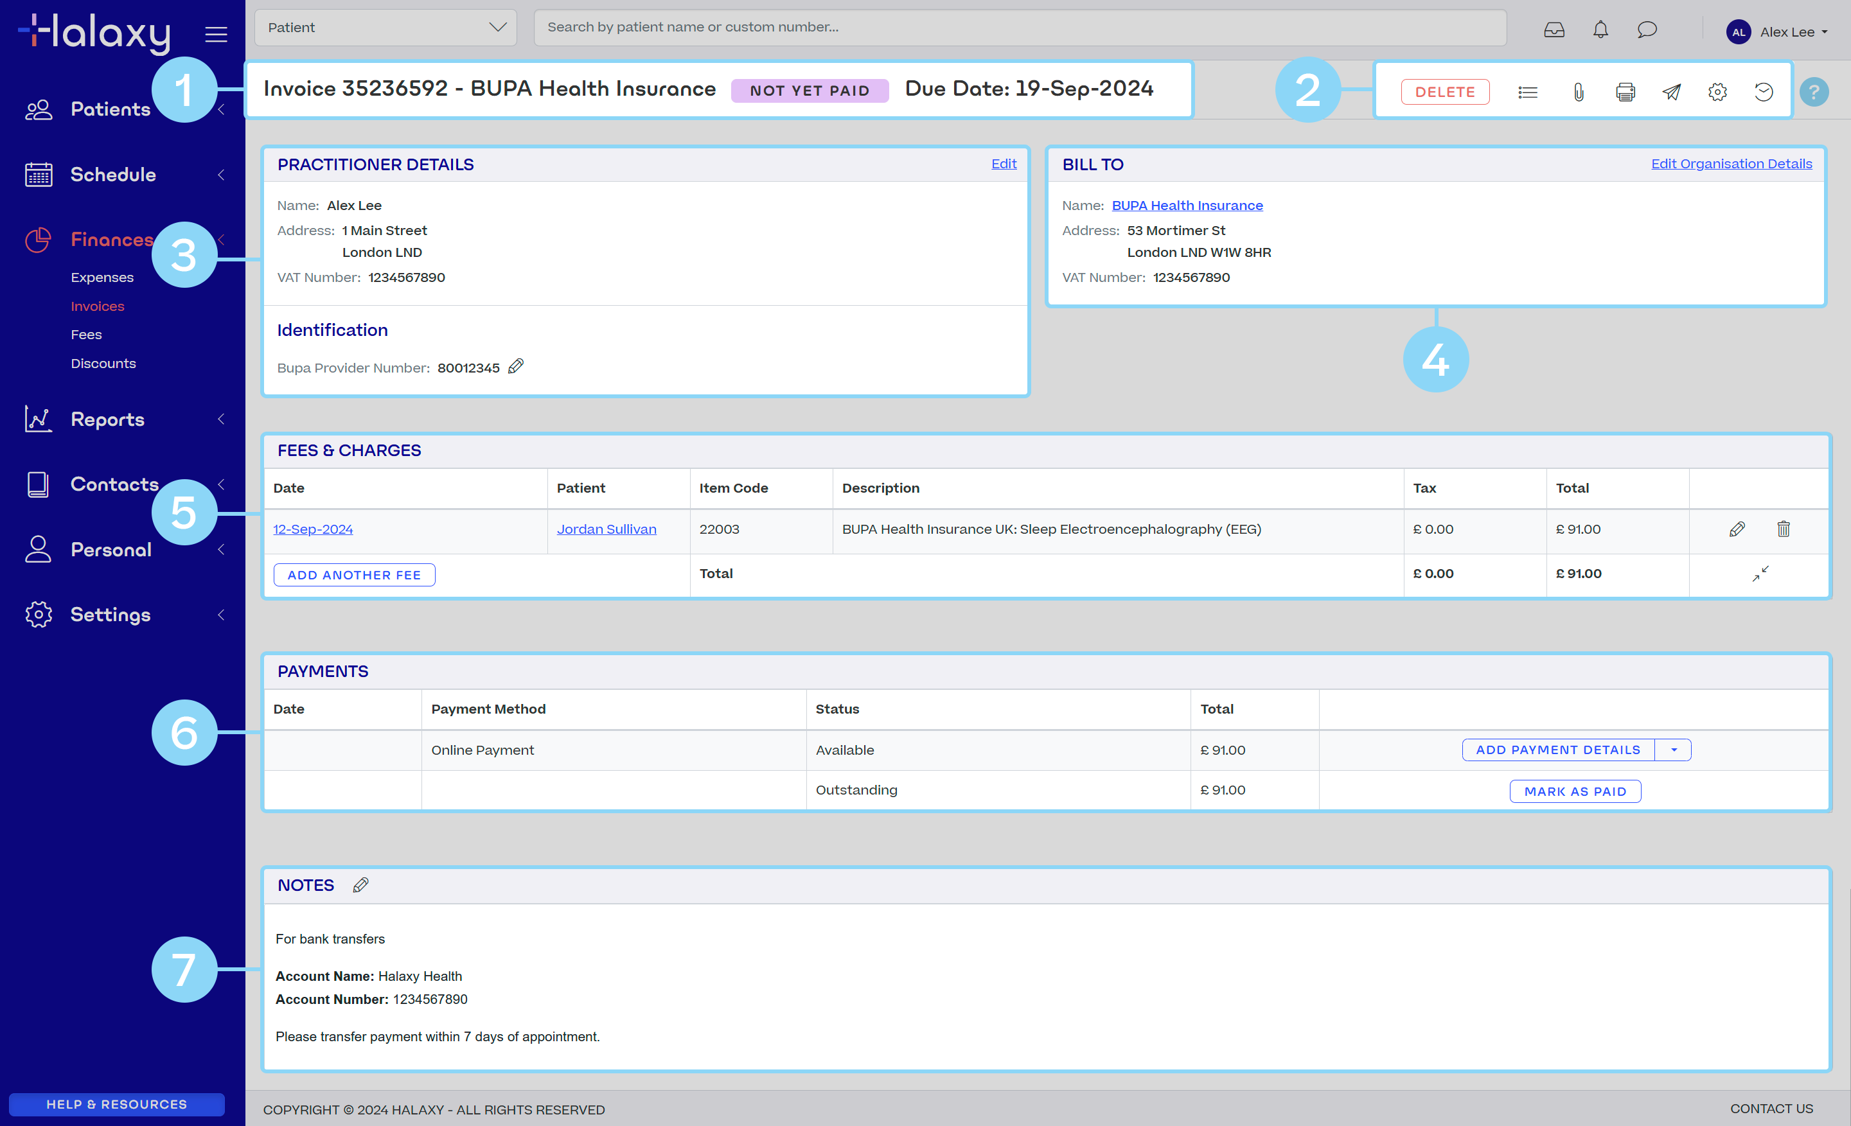Expand the Personal menu chevron
This screenshot has width=1851, height=1126.
(221, 549)
